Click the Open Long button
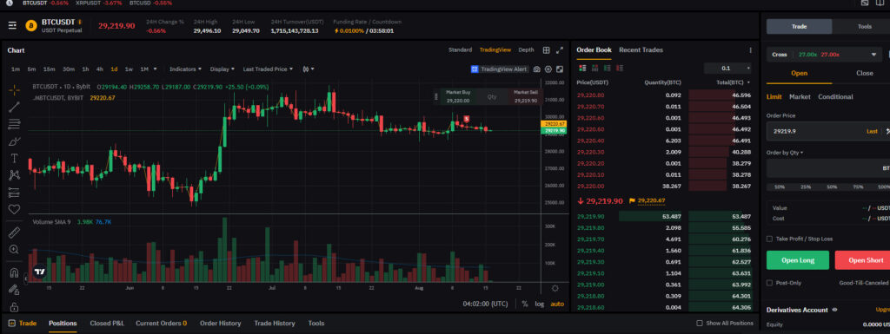The image size is (890, 334). tap(798, 260)
